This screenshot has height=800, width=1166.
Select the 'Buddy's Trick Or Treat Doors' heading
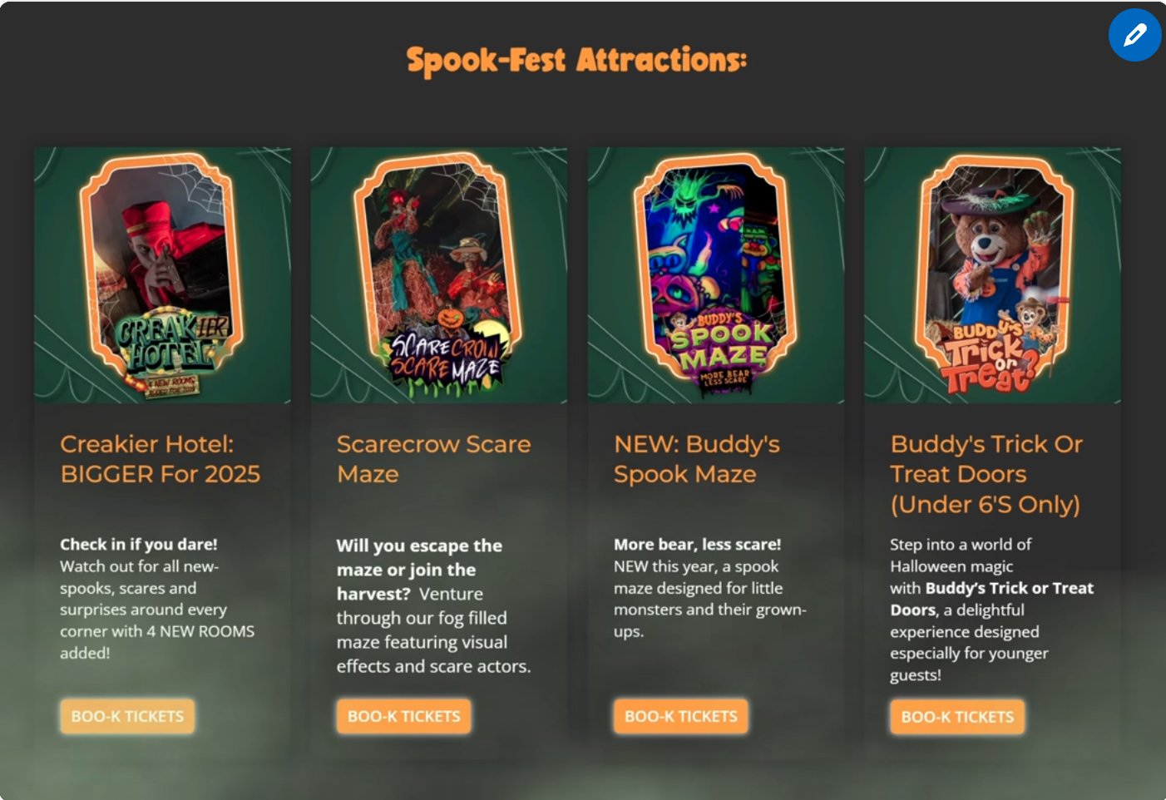click(986, 474)
